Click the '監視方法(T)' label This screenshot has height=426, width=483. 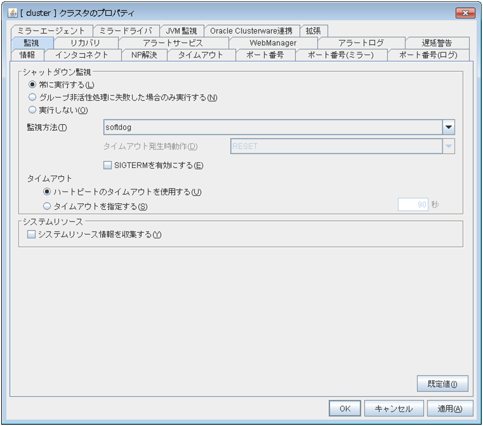(47, 127)
